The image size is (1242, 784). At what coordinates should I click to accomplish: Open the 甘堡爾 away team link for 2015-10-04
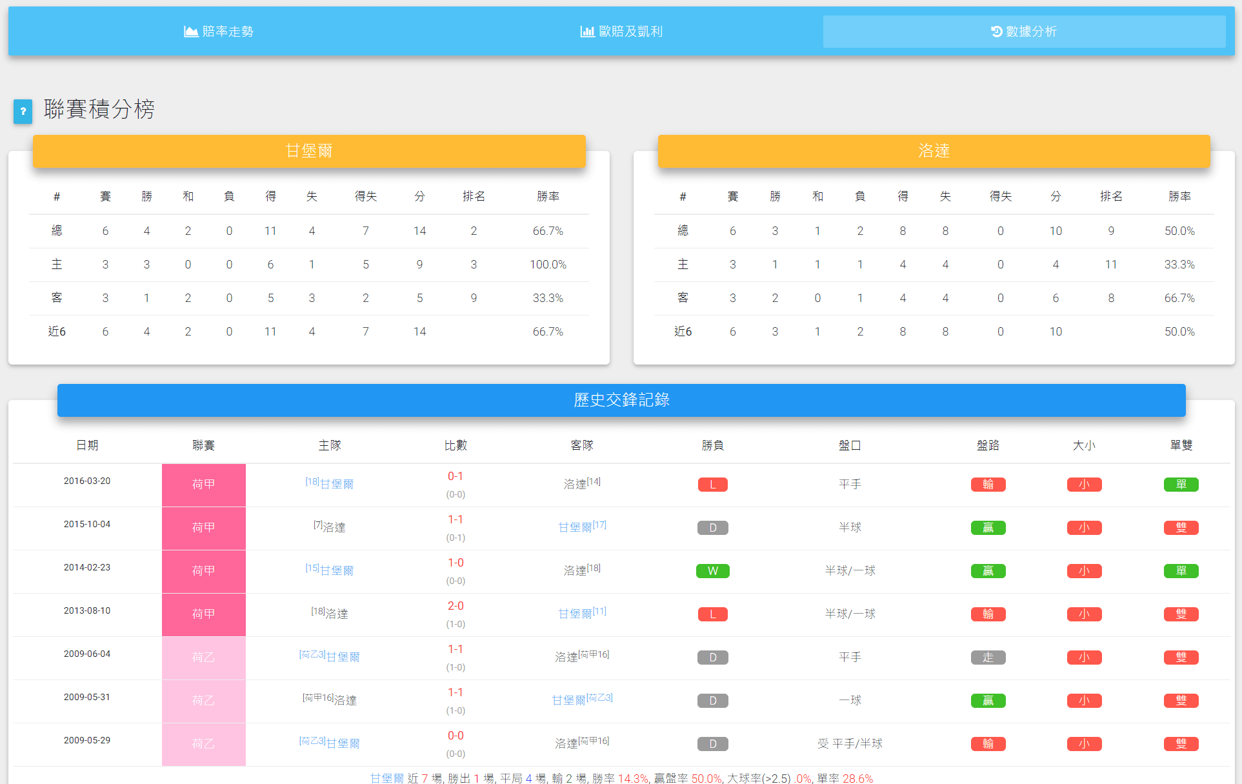tap(575, 527)
